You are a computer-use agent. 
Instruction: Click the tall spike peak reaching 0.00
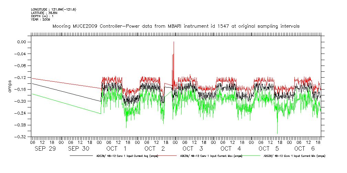click(x=174, y=42)
